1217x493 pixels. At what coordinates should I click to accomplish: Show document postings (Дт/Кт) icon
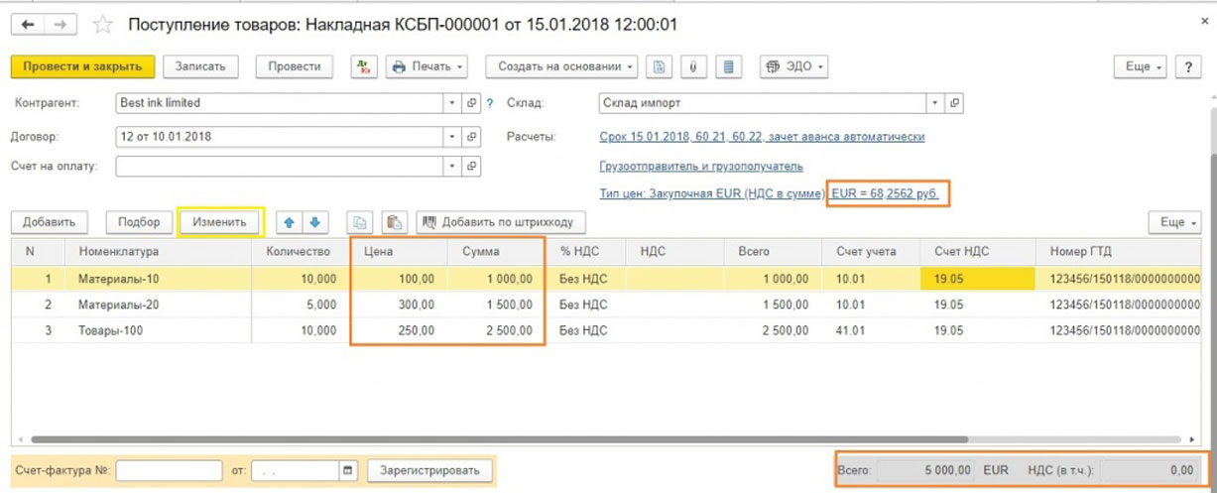(x=365, y=66)
